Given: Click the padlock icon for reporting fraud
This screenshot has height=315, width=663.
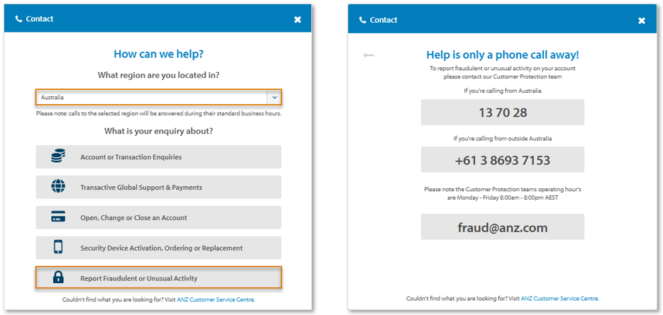Looking at the screenshot, I should point(58,277).
